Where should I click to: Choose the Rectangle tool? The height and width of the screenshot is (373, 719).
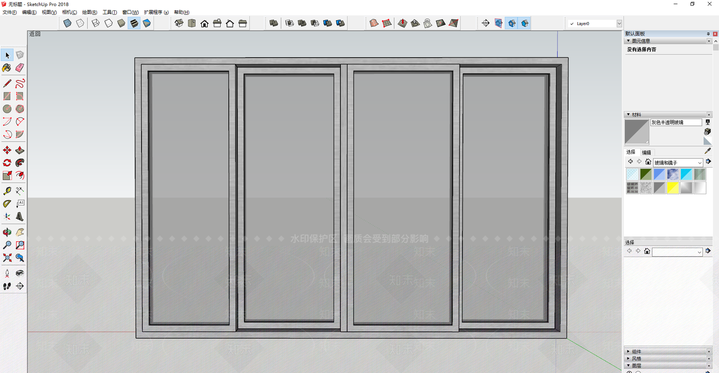[7, 96]
